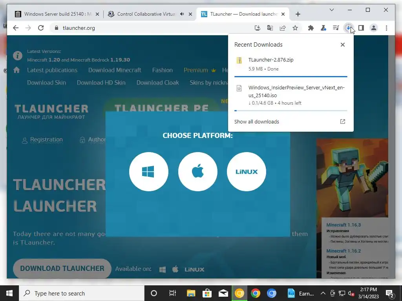Open Task View on the taskbar
Screen dimensions: 402x301
coord(173,293)
